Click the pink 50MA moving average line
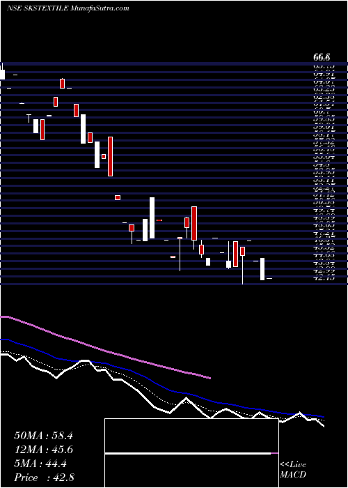The image size is (348, 488). point(106,351)
